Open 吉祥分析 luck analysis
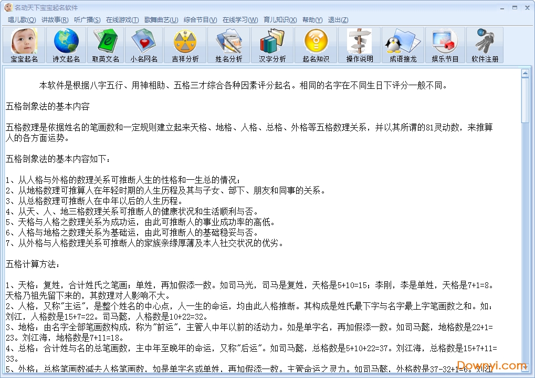The image size is (535, 378). tap(185, 45)
